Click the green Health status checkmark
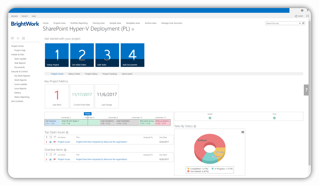 tap(210, 118)
